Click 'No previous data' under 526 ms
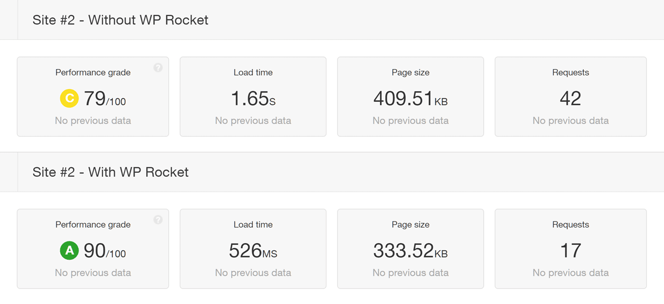Screen dimensions: 664x304 pos(253,273)
